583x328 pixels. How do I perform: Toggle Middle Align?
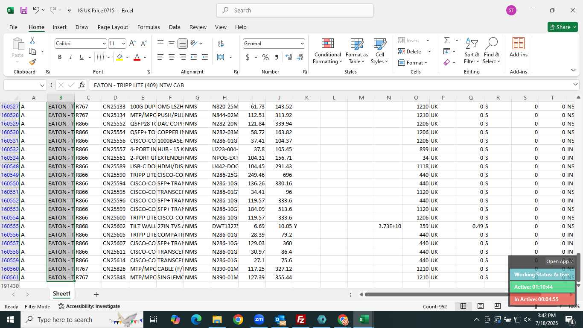(172, 44)
